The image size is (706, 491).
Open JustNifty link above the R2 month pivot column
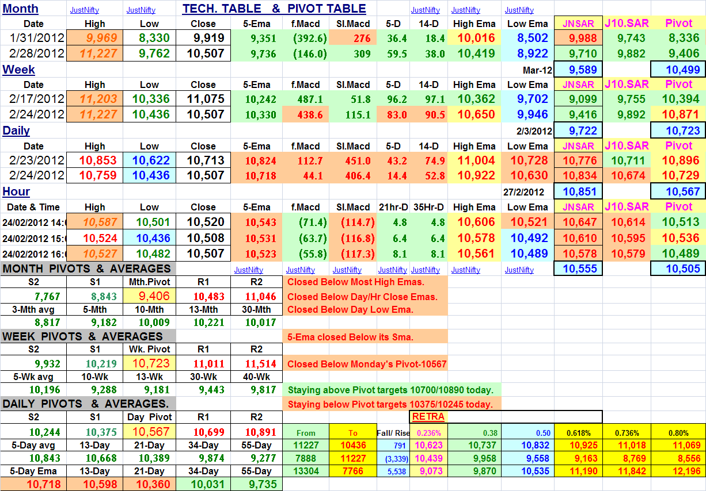pos(249,270)
